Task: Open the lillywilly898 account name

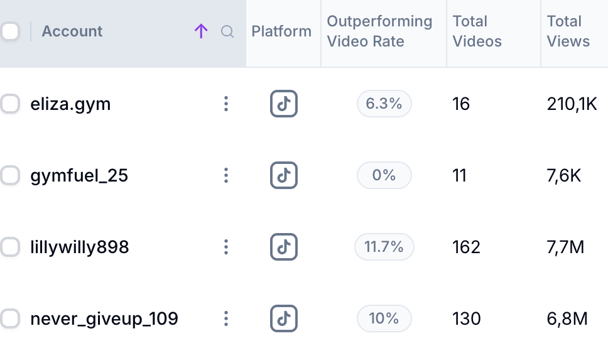Action: tap(80, 247)
